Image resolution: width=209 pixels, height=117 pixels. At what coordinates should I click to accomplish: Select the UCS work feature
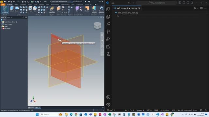coord(64,12)
